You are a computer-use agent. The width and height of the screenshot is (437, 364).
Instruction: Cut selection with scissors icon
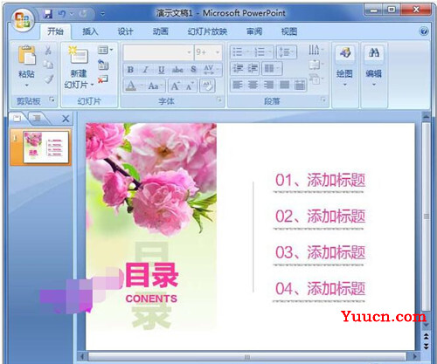click(x=48, y=51)
